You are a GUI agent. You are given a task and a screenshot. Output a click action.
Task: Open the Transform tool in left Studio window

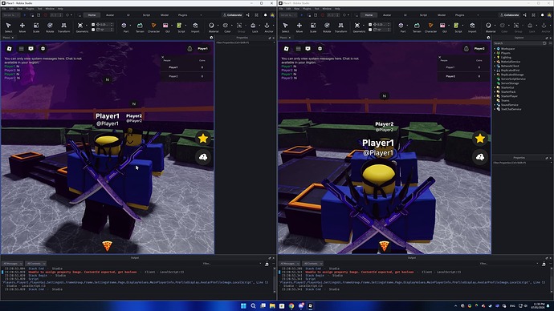(x=63, y=27)
